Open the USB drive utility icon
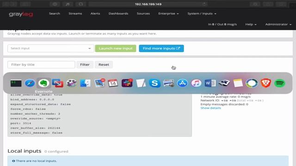The image size is (296, 166). pyautogui.click(x=224, y=83)
